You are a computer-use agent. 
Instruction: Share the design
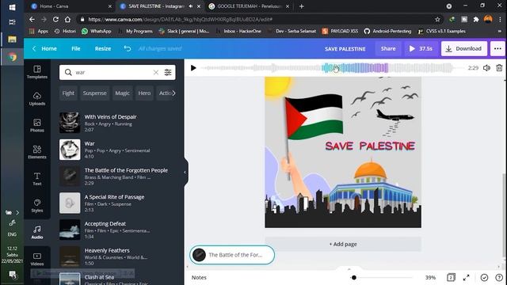pyautogui.click(x=388, y=48)
